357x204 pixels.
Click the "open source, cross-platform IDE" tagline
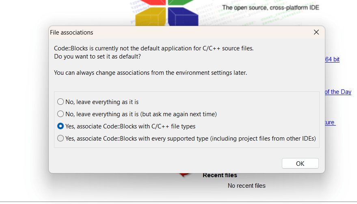tap(270, 8)
